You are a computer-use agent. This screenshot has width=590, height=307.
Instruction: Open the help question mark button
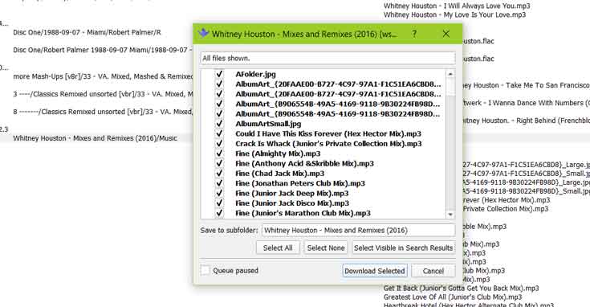pyautogui.click(x=414, y=34)
